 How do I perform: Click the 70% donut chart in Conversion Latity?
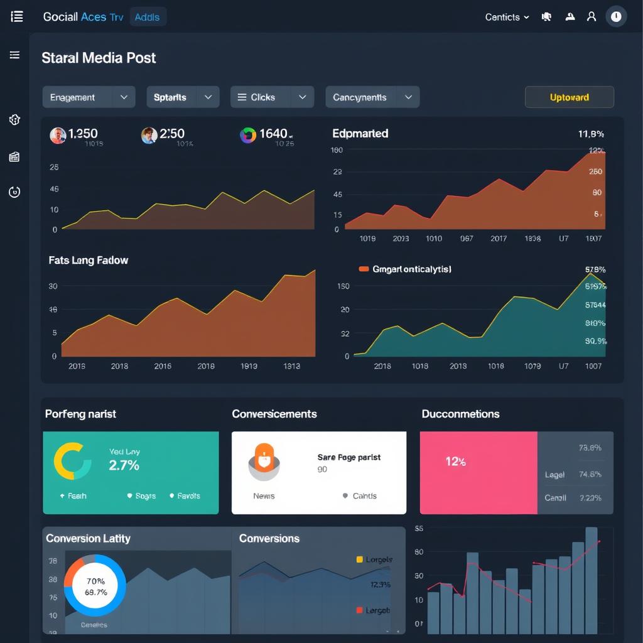(95, 586)
